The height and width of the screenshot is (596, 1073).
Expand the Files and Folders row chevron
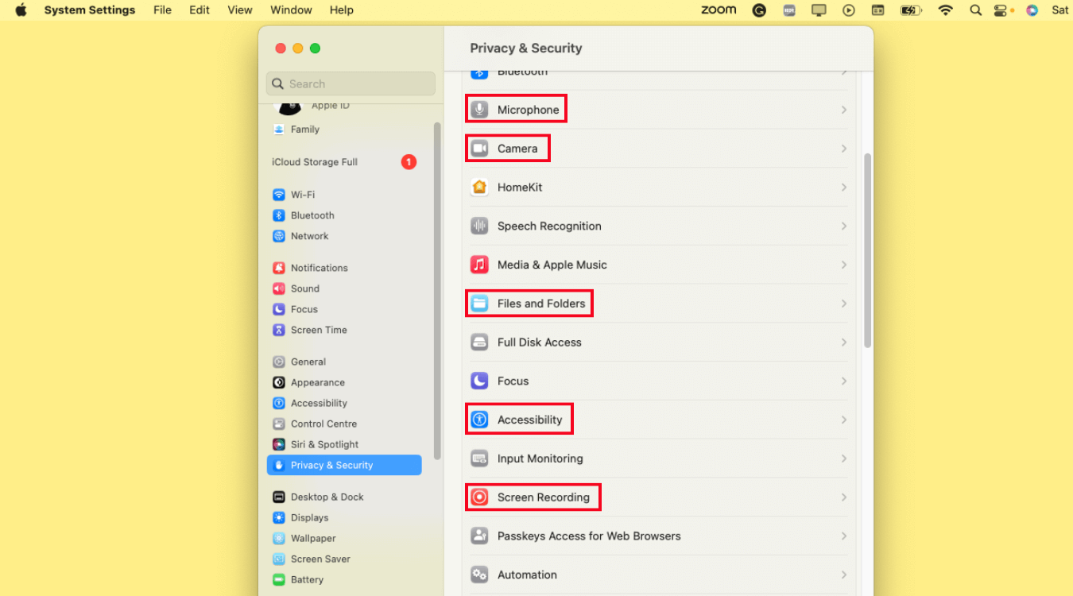[x=844, y=304]
